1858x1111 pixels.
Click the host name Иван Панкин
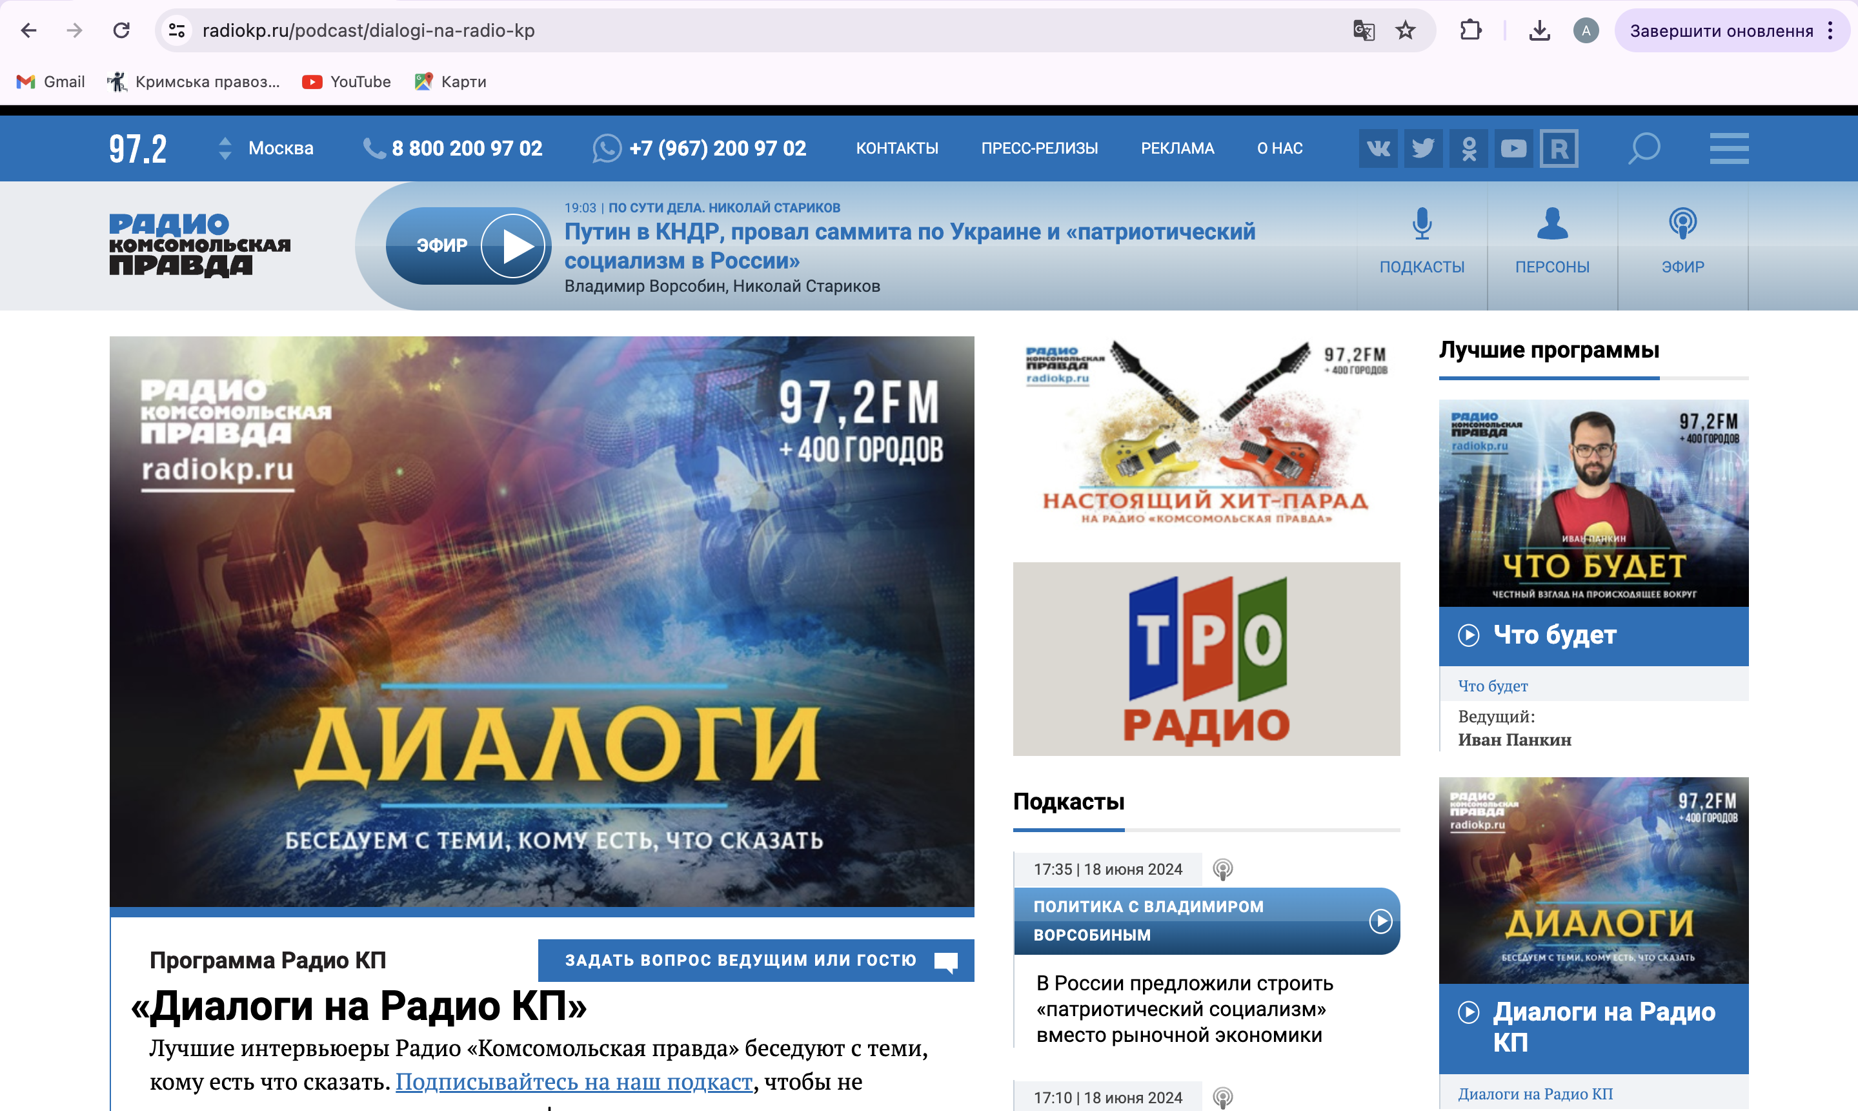pos(1515,740)
